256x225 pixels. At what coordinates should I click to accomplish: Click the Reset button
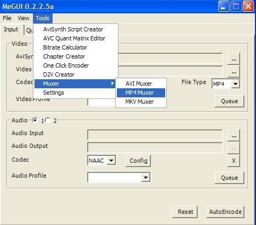click(x=185, y=212)
